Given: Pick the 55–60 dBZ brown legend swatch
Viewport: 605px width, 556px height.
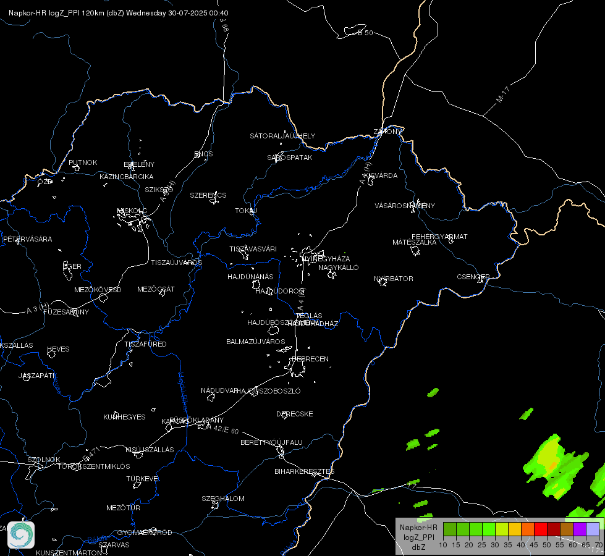Looking at the screenshot, I should coord(567,529).
